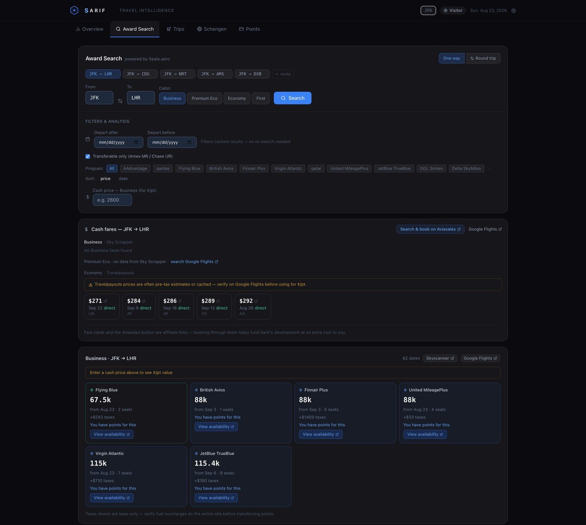
Task: Click the United MileagePlus lightning bolt icon
Action: [405, 390]
